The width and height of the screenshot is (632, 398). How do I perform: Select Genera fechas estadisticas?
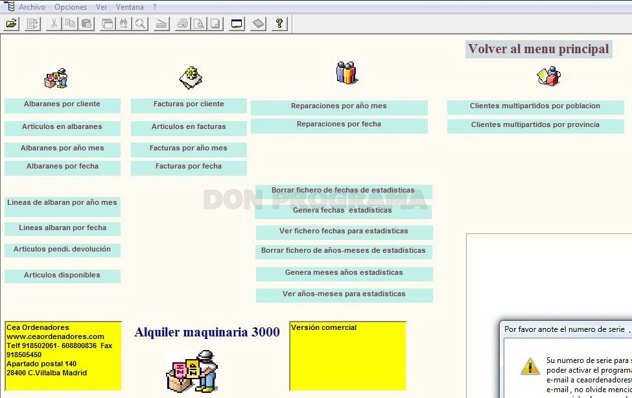click(x=343, y=212)
